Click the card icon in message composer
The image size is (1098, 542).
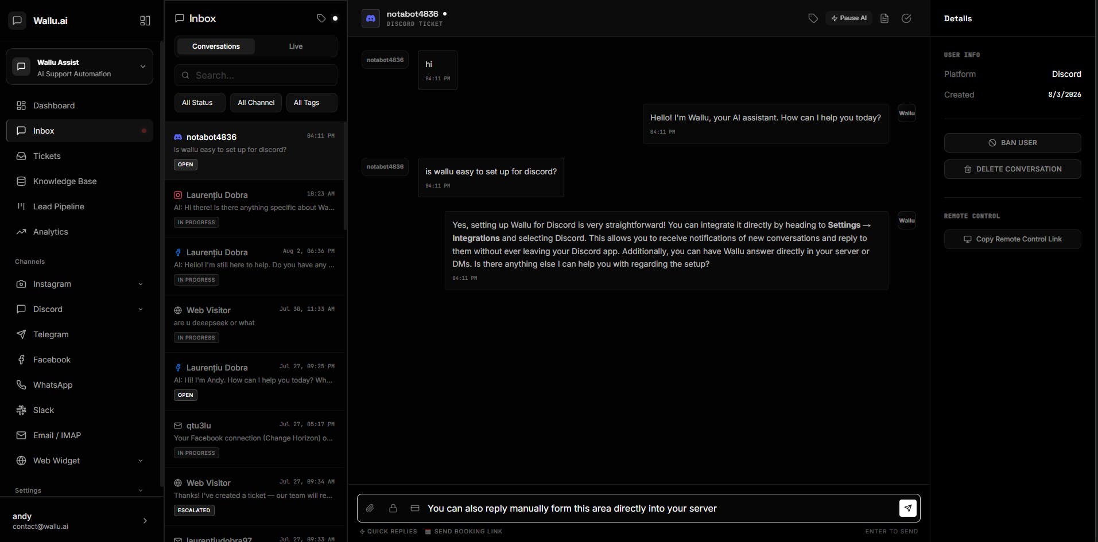[x=415, y=508]
